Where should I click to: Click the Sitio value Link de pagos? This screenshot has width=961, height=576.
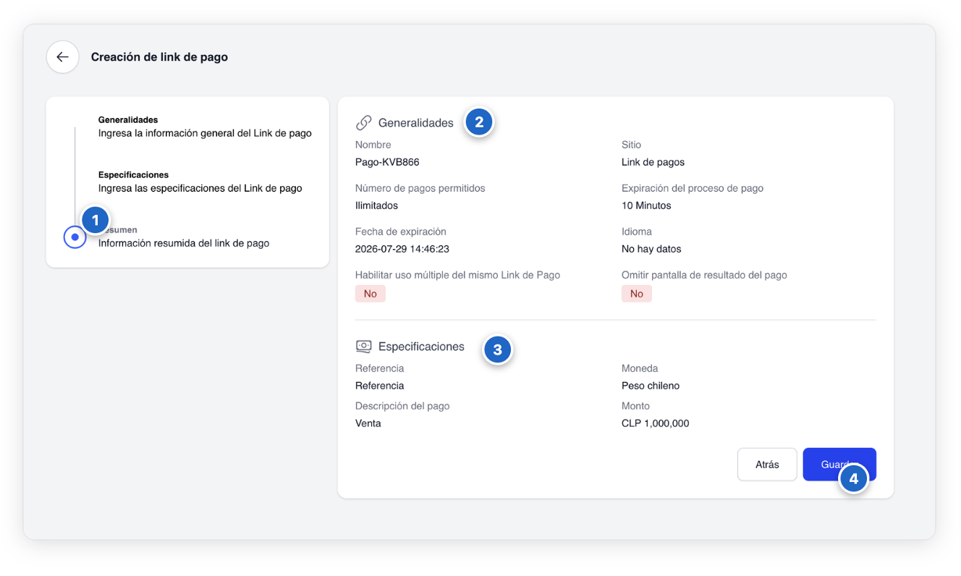[653, 162]
